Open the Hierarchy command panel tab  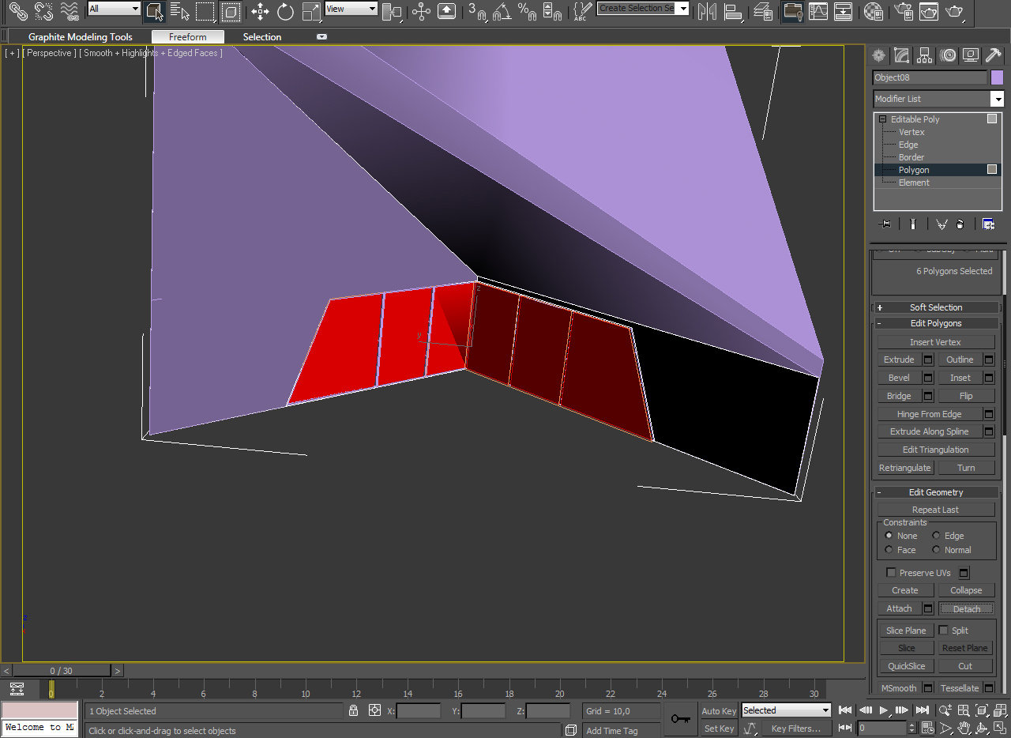[925, 55]
